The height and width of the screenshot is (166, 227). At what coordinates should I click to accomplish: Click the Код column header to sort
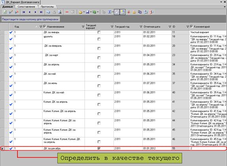17,27
